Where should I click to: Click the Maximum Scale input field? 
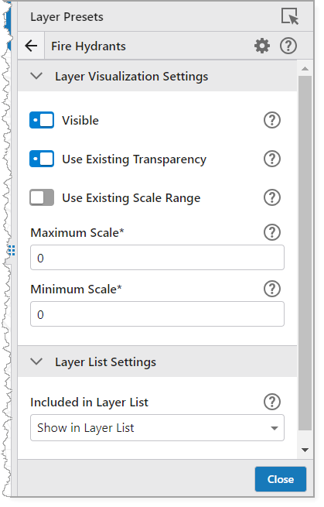pyautogui.click(x=157, y=258)
